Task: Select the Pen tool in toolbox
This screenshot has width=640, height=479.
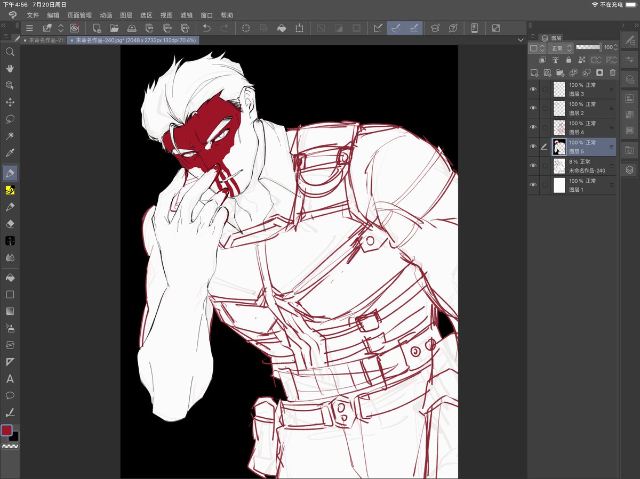Action: click(10, 173)
